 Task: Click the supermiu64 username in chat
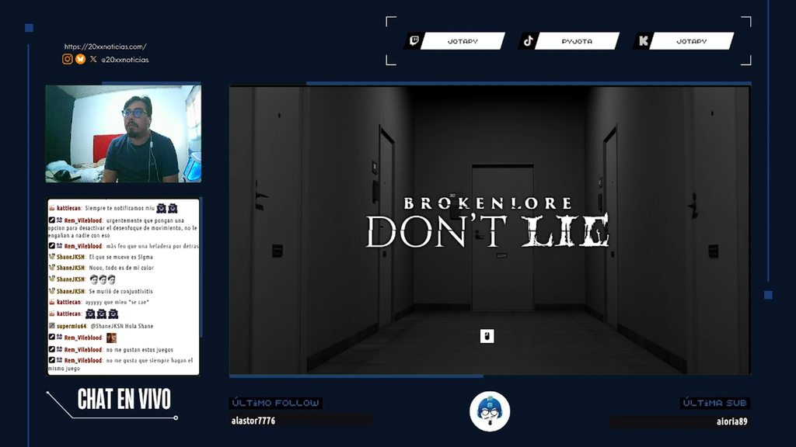(x=72, y=327)
